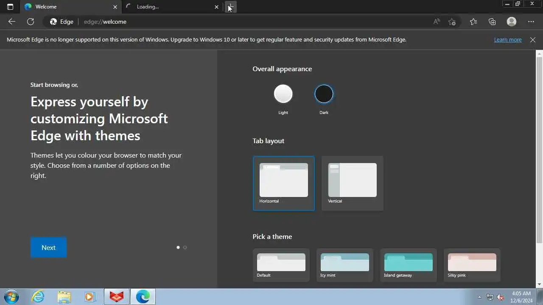Launch Internet Explorer from taskbar
Image resolution: width=543 pixels, height=305 pixels.
[38, 297]
